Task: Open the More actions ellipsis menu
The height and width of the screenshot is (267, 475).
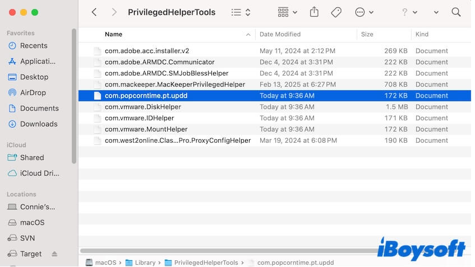Action: [364, 12]
